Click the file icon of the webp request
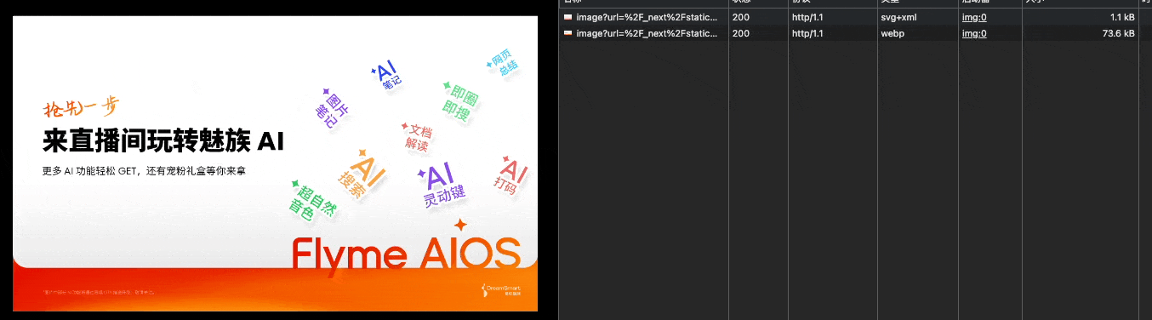The height and width of the screenshot is (320, 1152). point(567,33)
